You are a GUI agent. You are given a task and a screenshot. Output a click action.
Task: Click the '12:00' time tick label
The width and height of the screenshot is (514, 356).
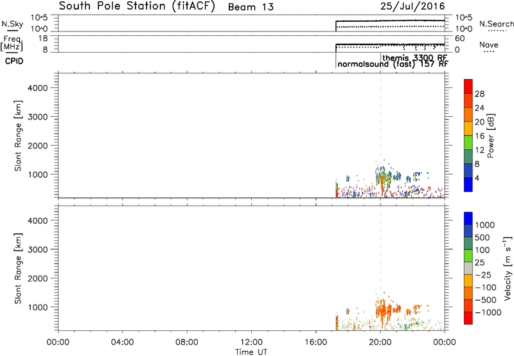(251, 343)
